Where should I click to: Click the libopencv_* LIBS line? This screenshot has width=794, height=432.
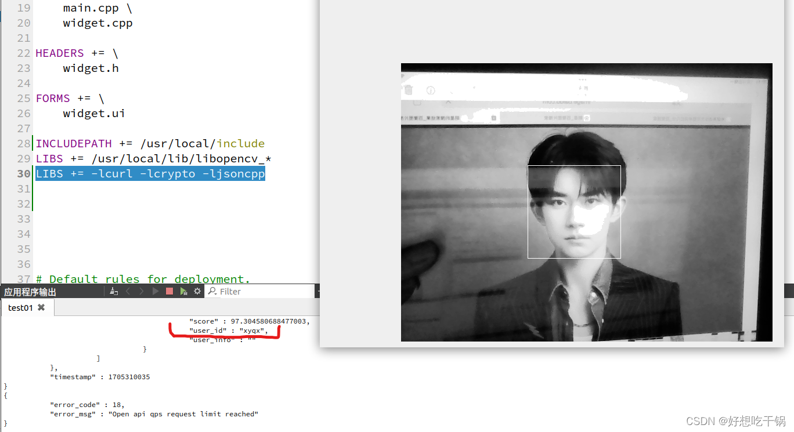[x=154, y=158]
